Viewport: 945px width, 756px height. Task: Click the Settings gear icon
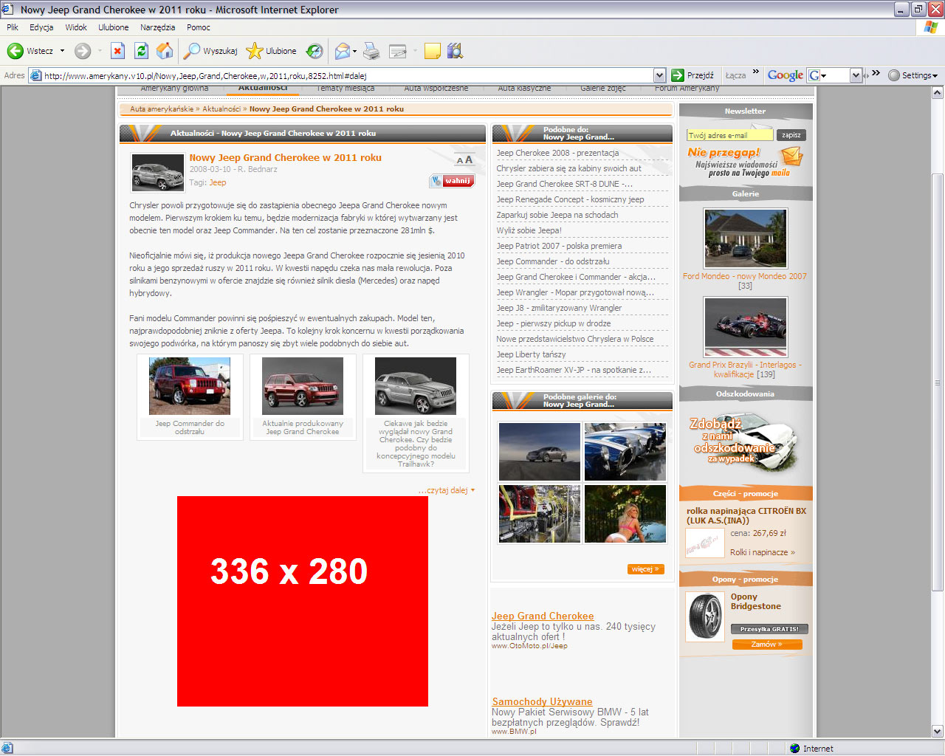pyautogui.click(x=894, y=75)
